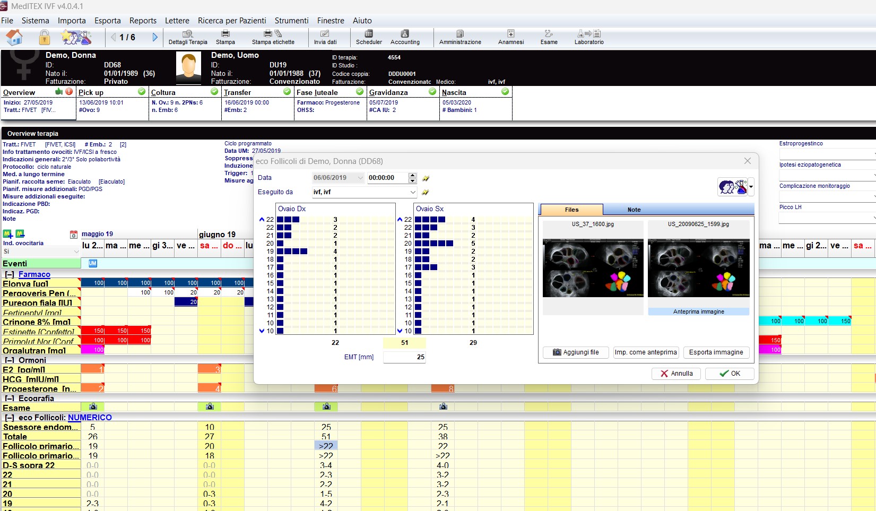This screenshot has height=511, width=876.
Task: Click calendar icon beside maggio 19
Action: 74,234
